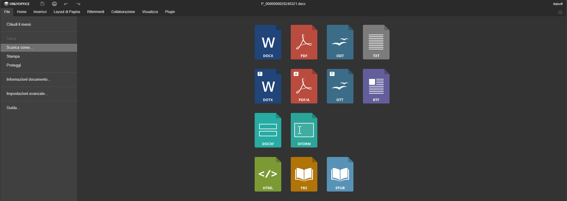This screenshot has height=201, width=567.
Task: Download as RTF format
Action: click(376, 86)
